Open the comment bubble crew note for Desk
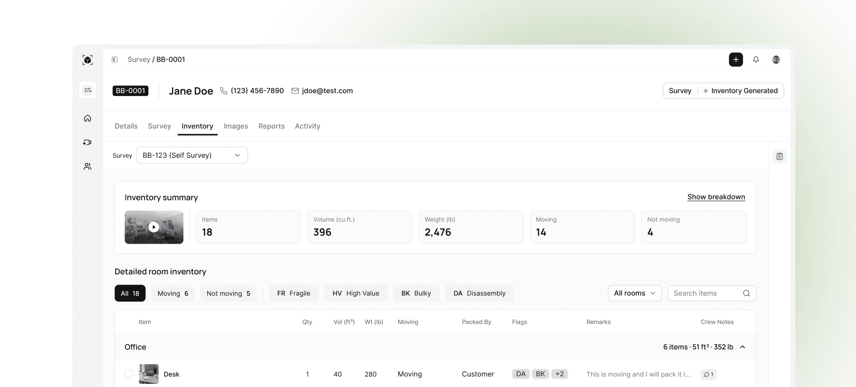856x387 pixels. click(709, 374)
